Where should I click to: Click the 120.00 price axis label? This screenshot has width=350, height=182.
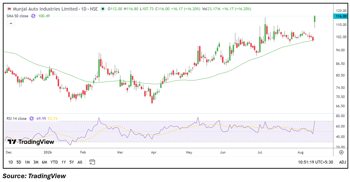point(341,11)
